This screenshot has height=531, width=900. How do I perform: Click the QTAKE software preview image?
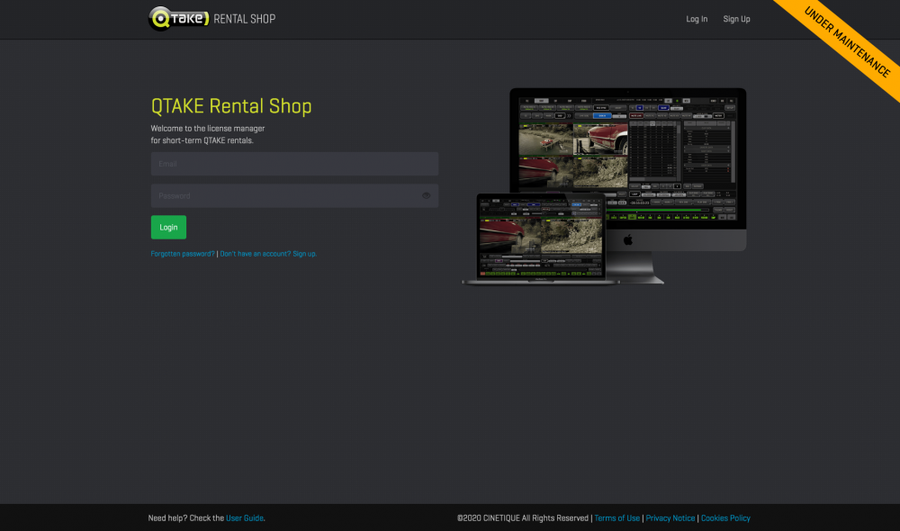[605, 186]
